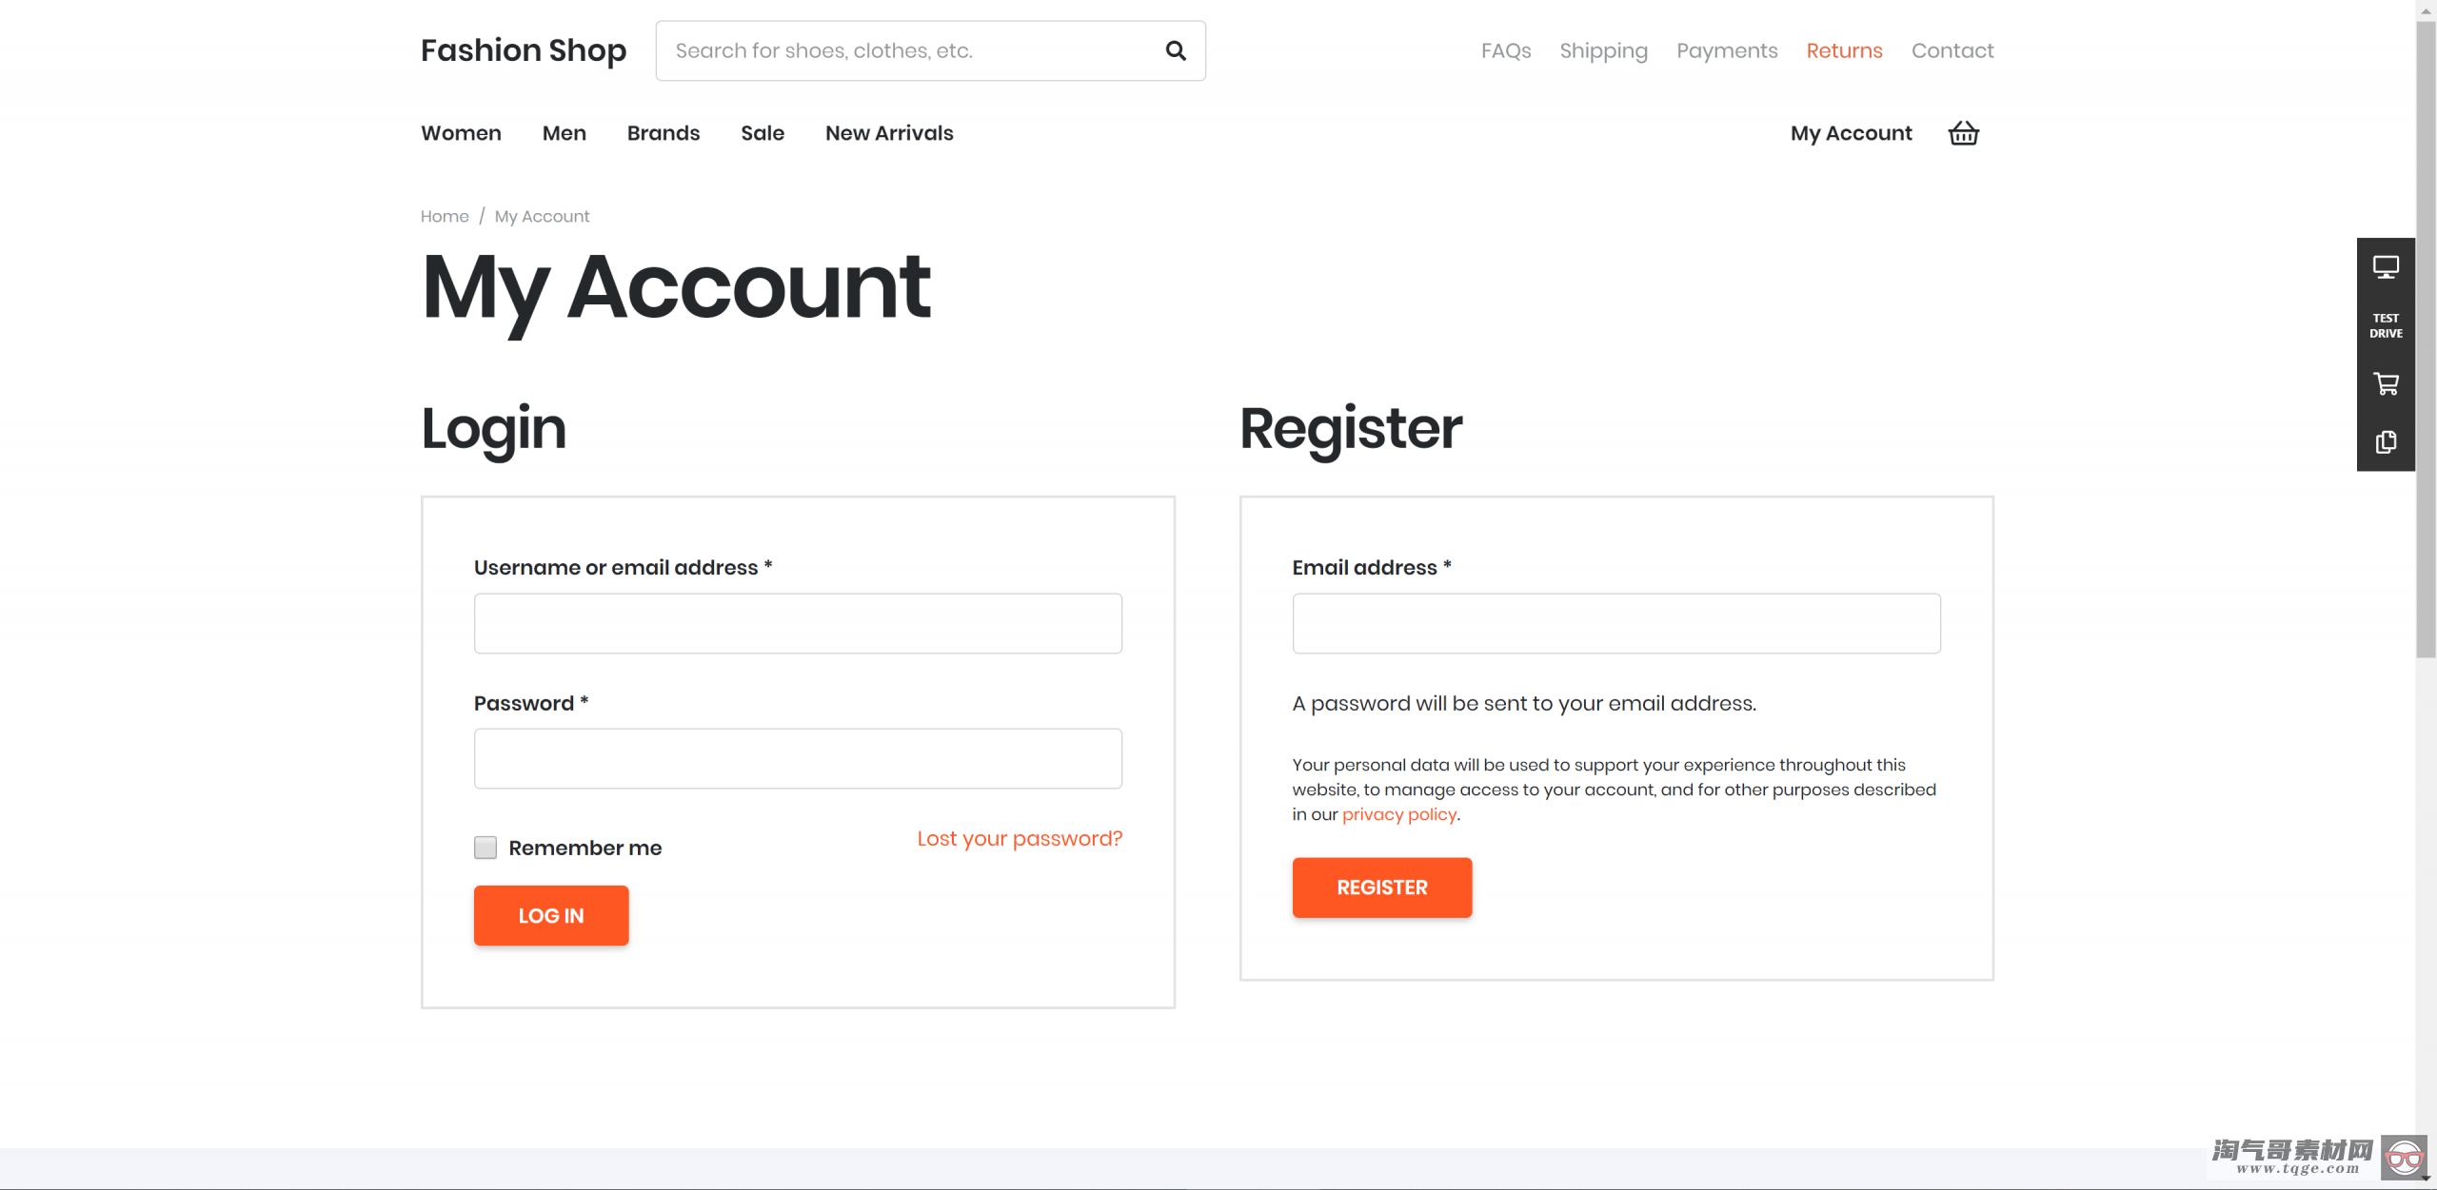This screenshot has width=2437, height=1190.
Task: Click the TEST DRIVE copy sidebar icon
Action: point(2387,442)
